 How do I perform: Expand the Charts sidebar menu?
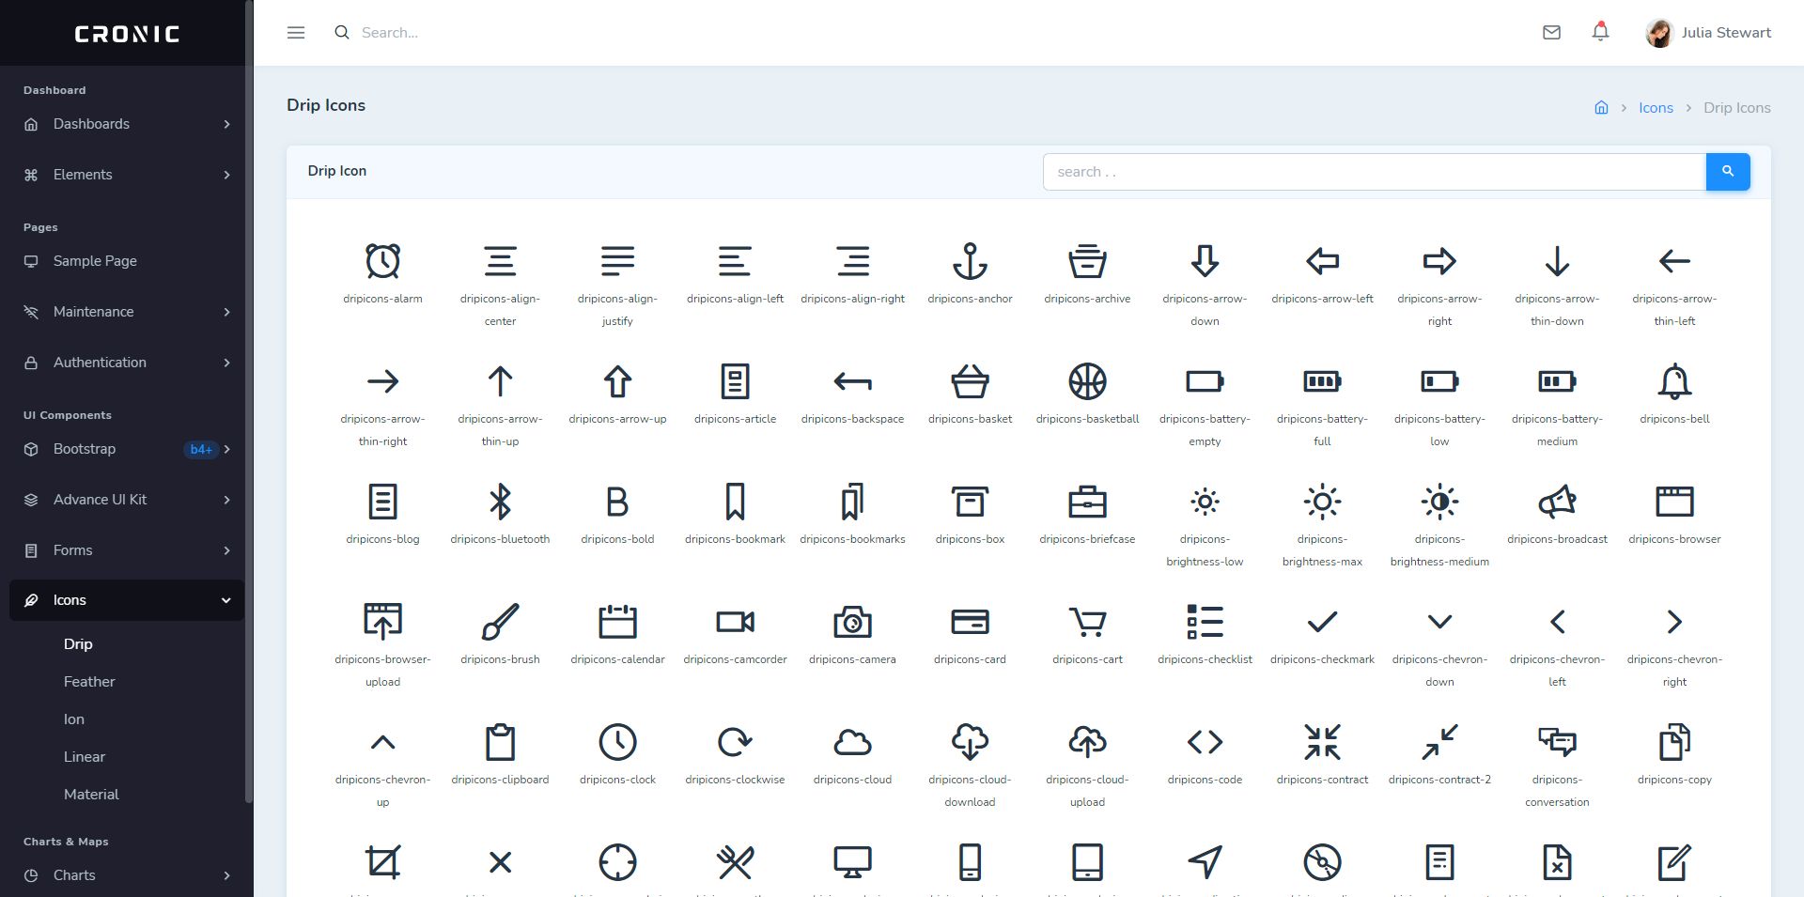[x=127, y=875]
